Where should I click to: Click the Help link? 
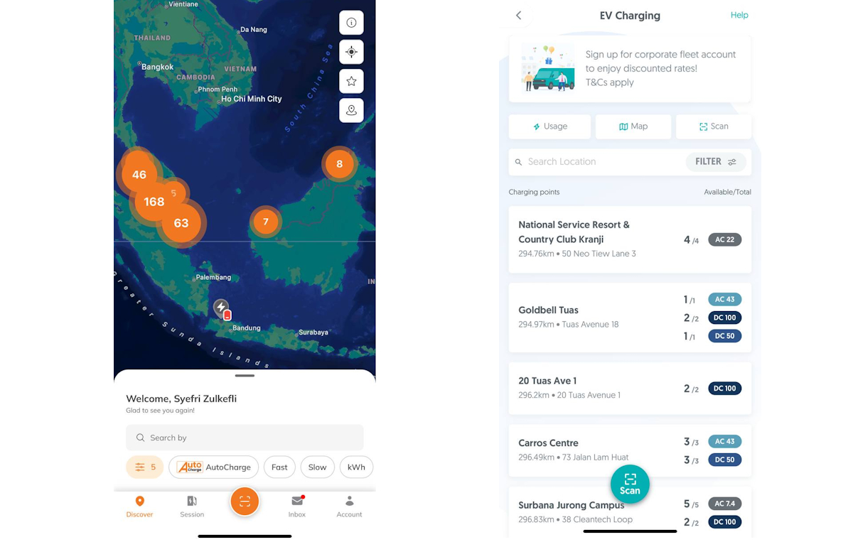[x=739, y=16]
